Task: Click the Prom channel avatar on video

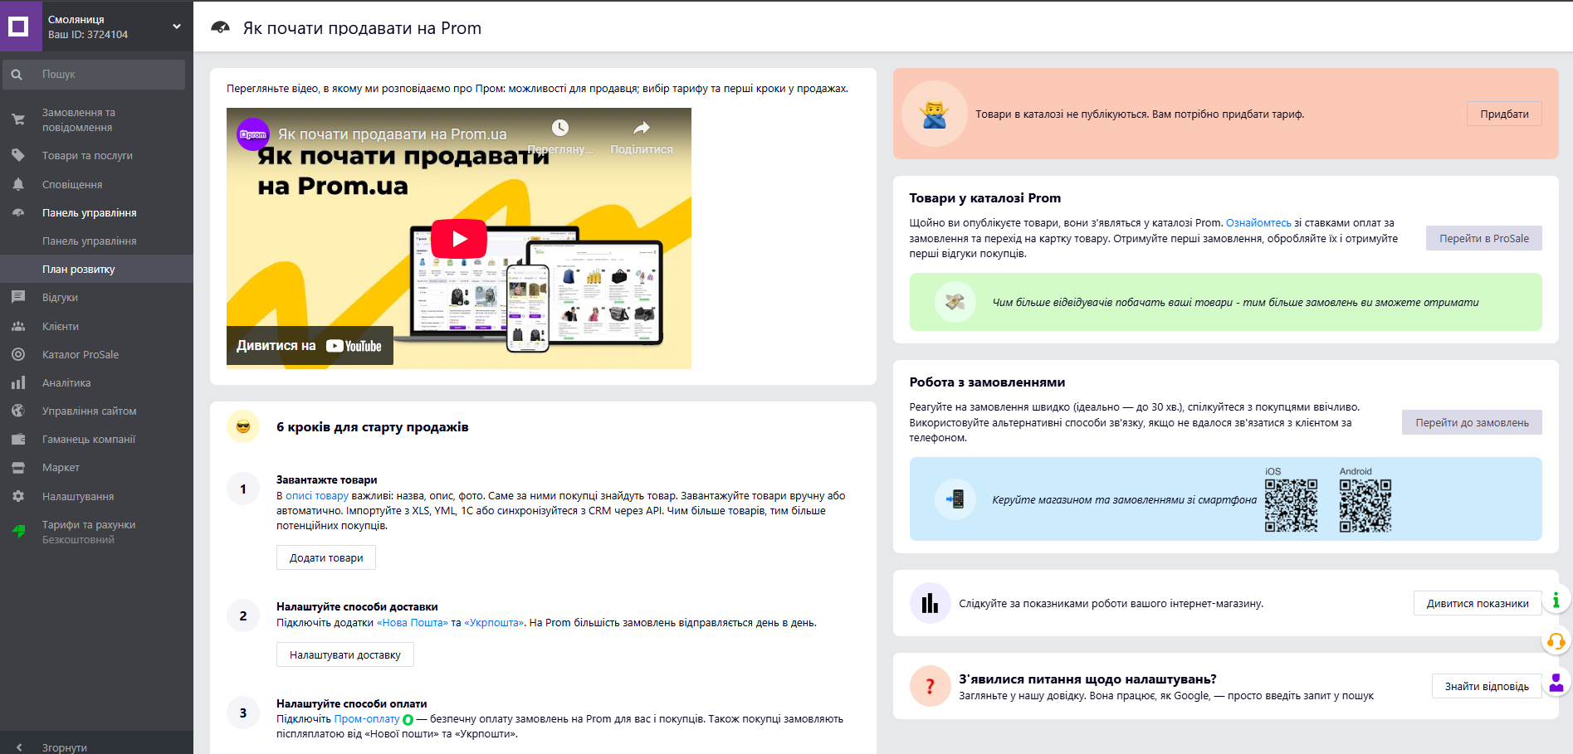Action: [x=253, y=134]
